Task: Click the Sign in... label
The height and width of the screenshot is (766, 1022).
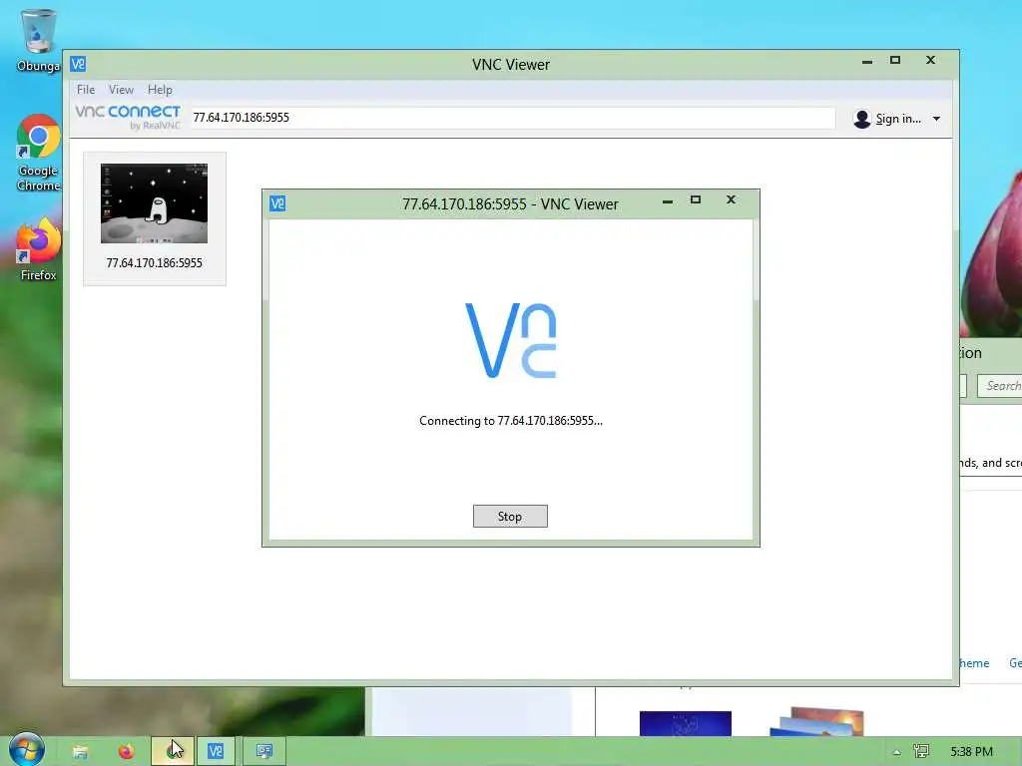Action: [x=898, y=119]
